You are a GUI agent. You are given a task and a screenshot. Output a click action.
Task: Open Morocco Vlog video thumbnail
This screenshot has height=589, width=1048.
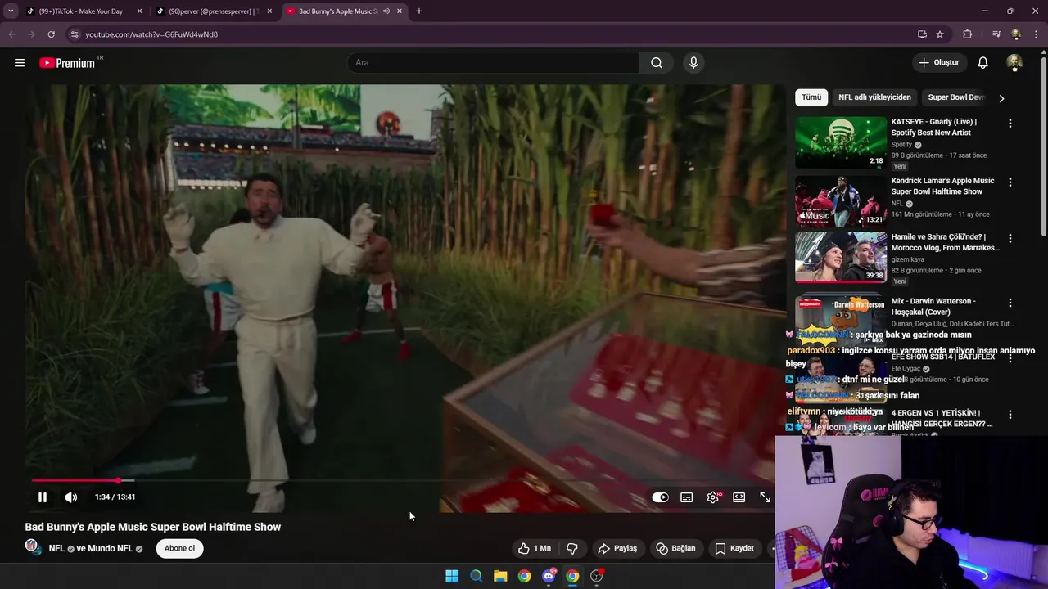tap(841, 258)
